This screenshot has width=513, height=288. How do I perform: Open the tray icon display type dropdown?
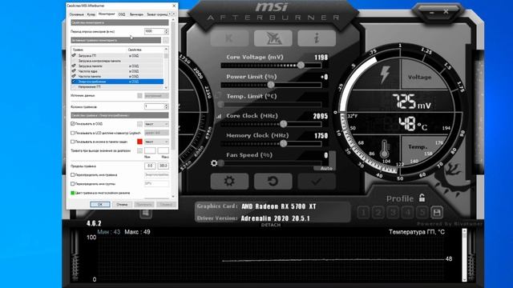tap(156, 142)
